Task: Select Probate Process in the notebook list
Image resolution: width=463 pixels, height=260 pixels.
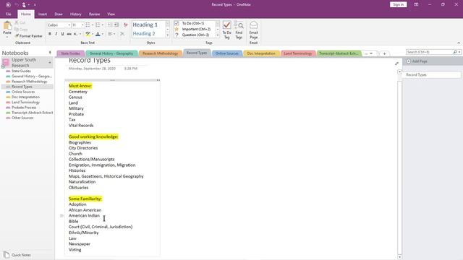Action: point(24,108)
